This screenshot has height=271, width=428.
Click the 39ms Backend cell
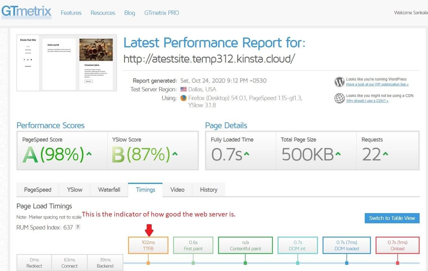tap(105, 263)
